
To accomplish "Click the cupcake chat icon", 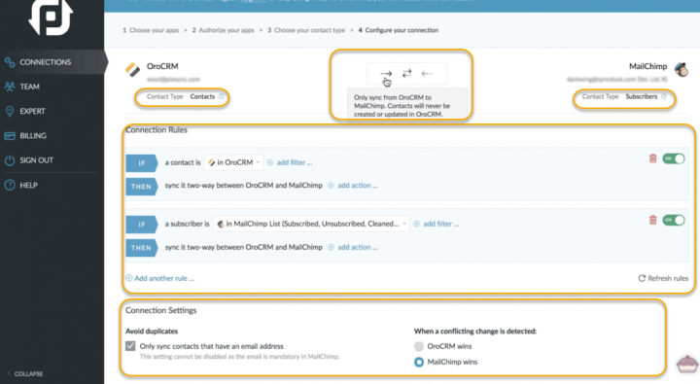I will click(x=687, y=364).
